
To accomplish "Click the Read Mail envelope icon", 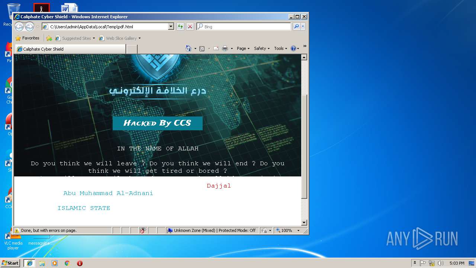I will click(x=216, y=48).
